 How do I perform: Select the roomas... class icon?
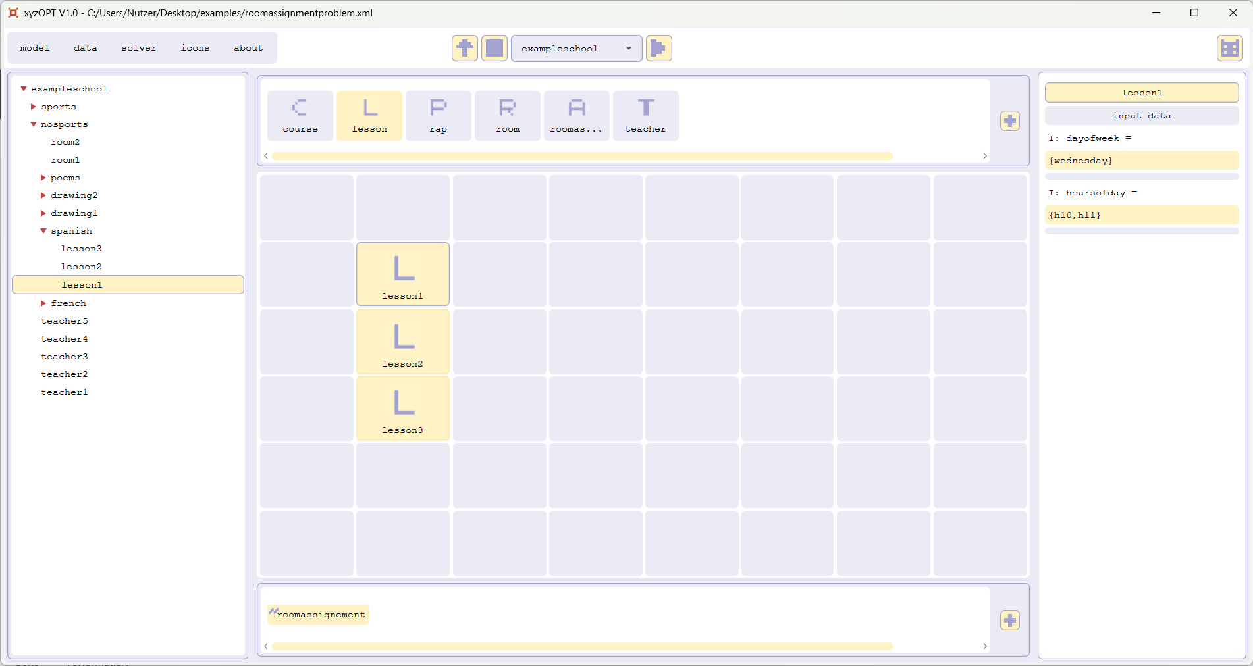577,116
